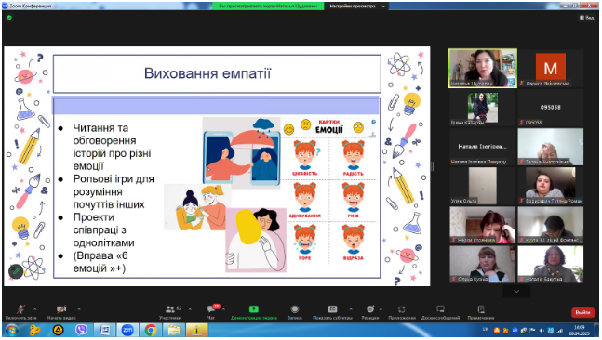The image size is (602, 340).
Task: Open the Вид view menu at top right
Action: (586, 18)
